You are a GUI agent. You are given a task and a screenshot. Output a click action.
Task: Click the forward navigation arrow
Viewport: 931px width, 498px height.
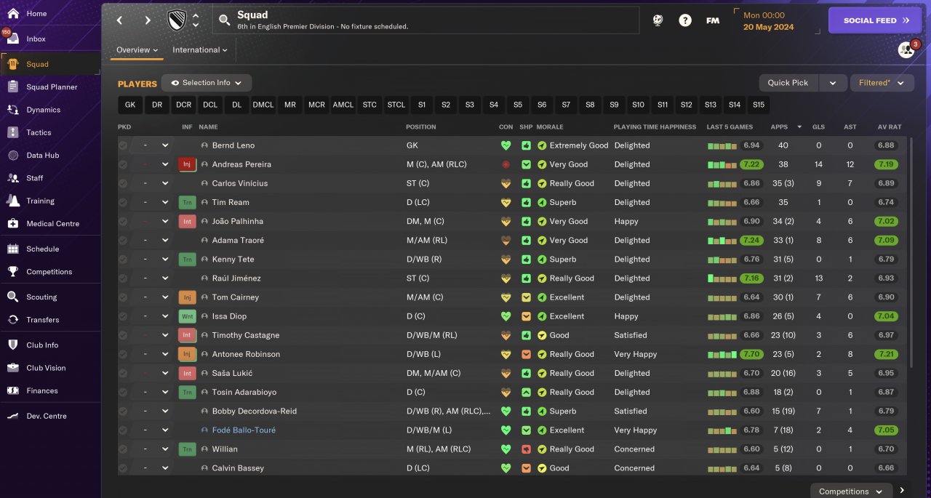tap(148, 20)
